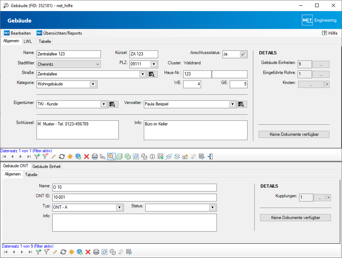
Task: Switch to the LWL tab
Action: pos(28,41)
